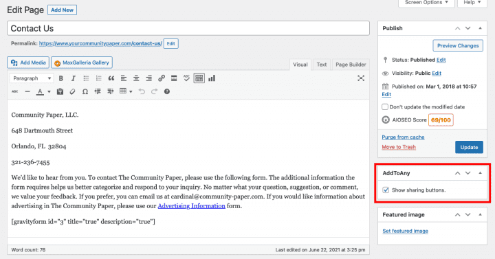
Task: Expand the Help dropdown
Action: 472,3
